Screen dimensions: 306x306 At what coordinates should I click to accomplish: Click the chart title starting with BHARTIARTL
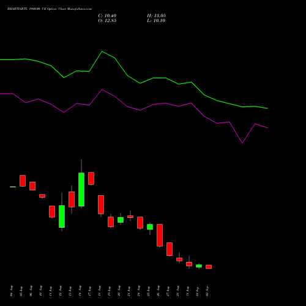click(50, 9)
